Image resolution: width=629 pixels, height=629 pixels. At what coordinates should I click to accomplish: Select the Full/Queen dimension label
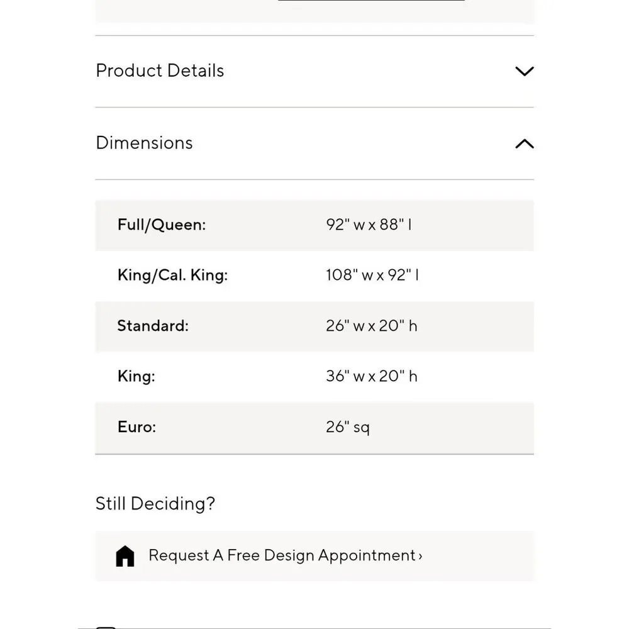tap(162, 225)
